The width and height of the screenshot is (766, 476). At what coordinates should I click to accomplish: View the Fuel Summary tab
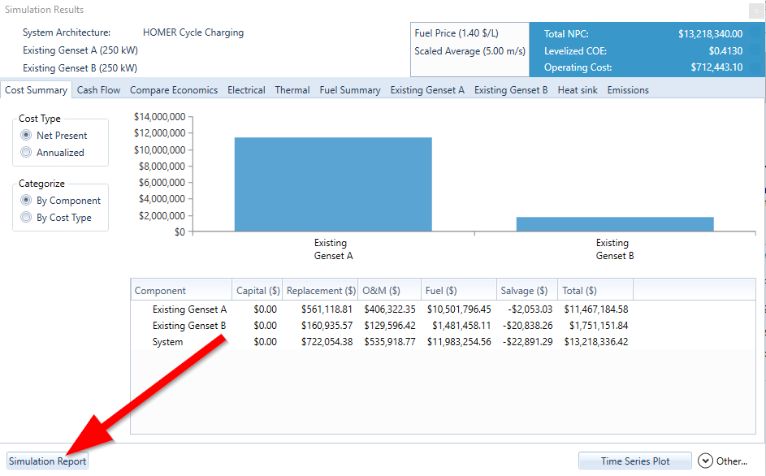click(x=349, y=90)
